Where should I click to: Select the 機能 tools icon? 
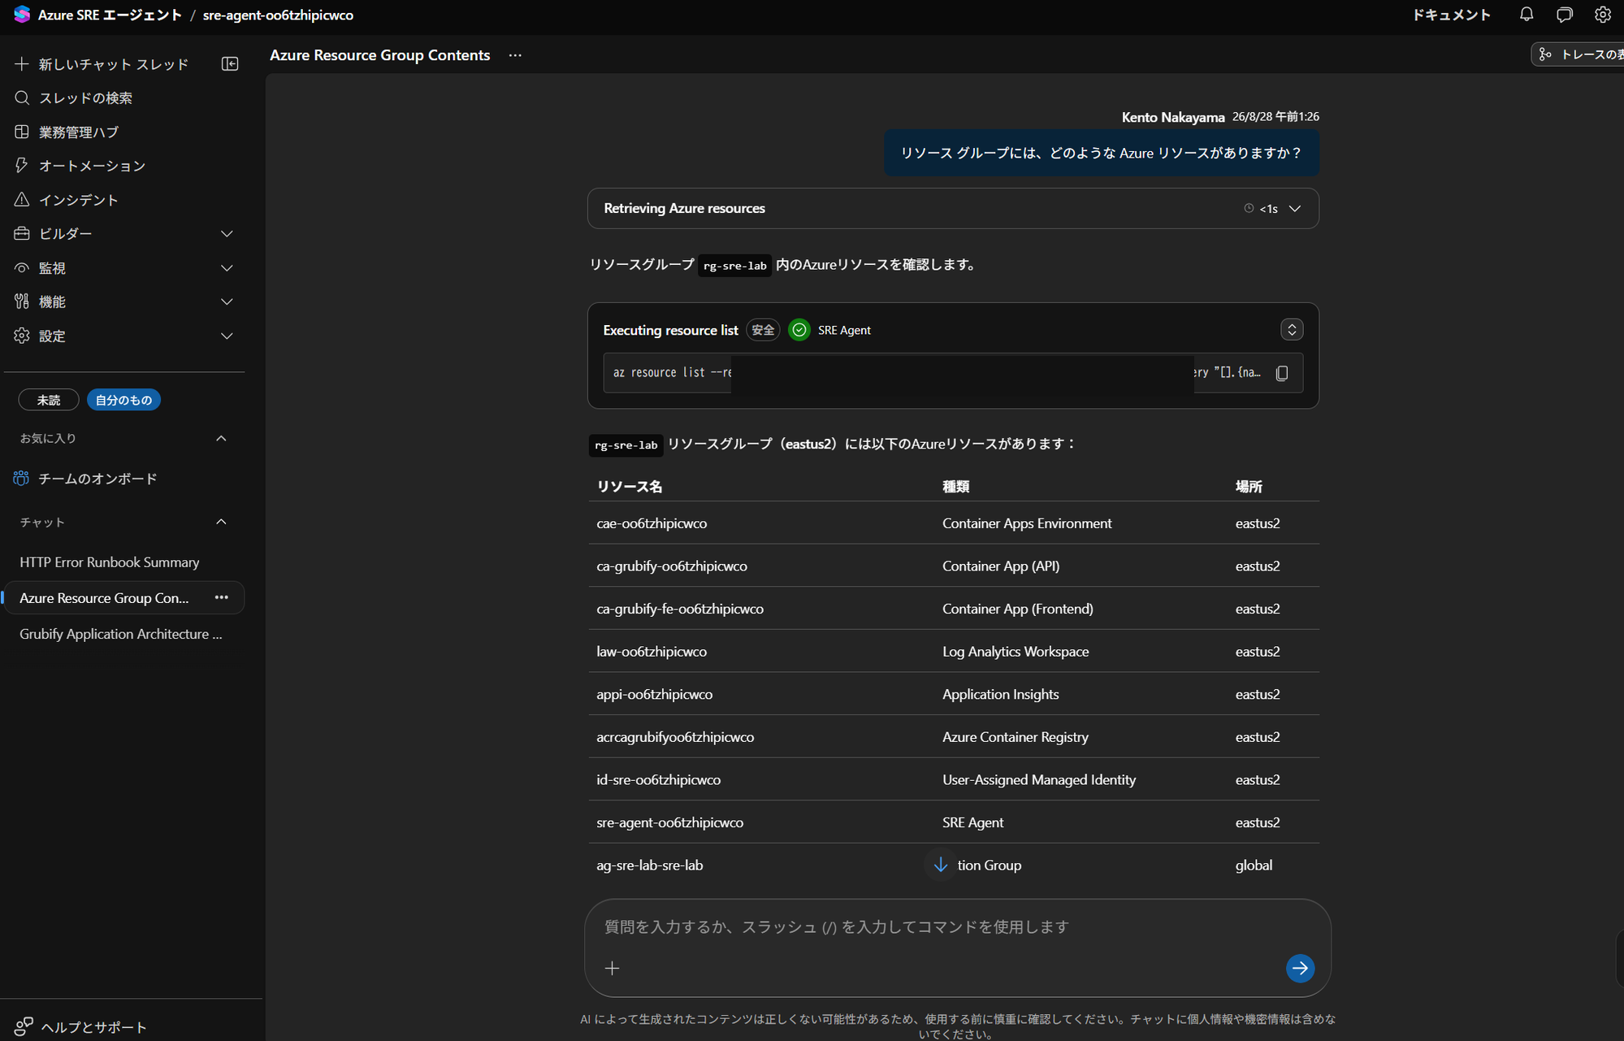click(x=22, y=301)
